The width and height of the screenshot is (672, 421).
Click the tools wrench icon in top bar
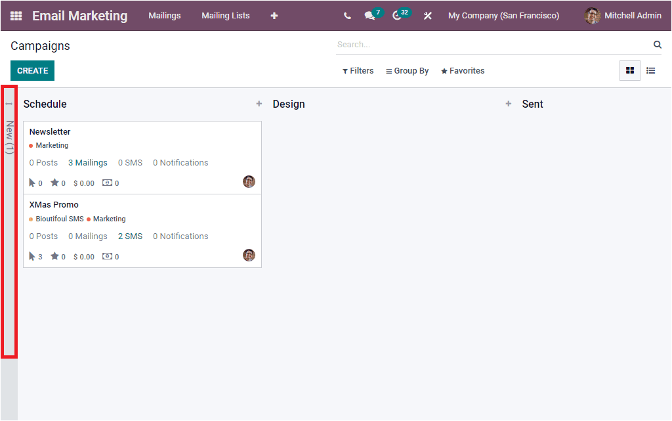(427, 15)
